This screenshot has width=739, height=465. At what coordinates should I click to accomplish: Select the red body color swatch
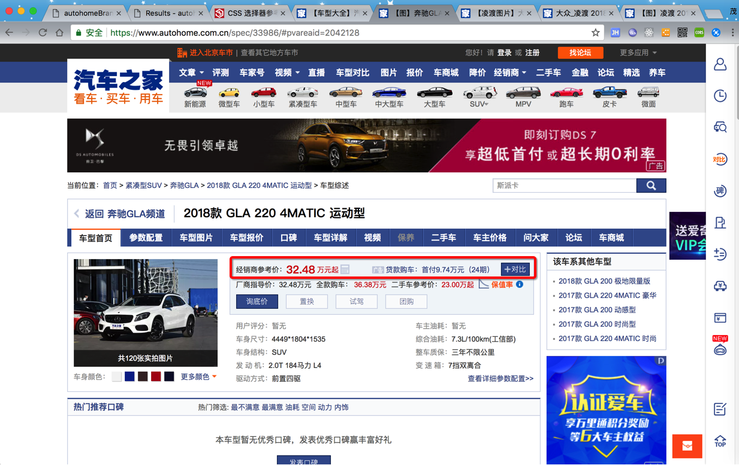[x=156, y=376]
